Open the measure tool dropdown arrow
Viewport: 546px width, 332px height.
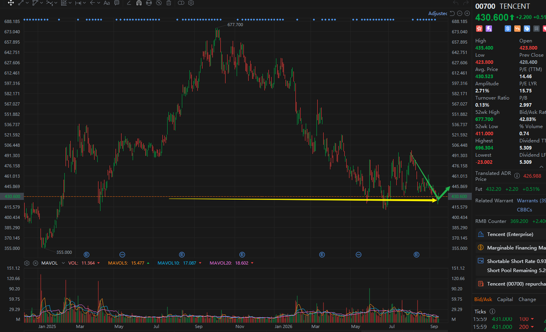(x=70, y=3)
